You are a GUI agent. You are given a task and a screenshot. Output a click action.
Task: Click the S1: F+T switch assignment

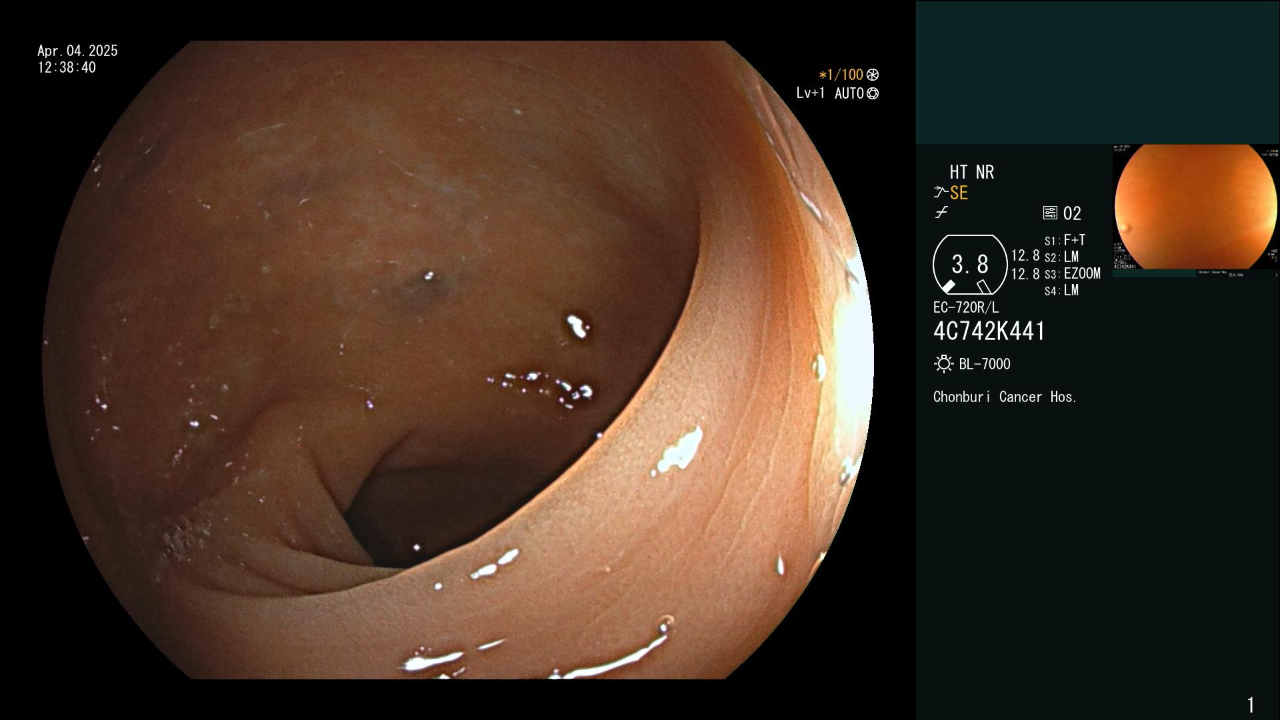coord(1065,240)
